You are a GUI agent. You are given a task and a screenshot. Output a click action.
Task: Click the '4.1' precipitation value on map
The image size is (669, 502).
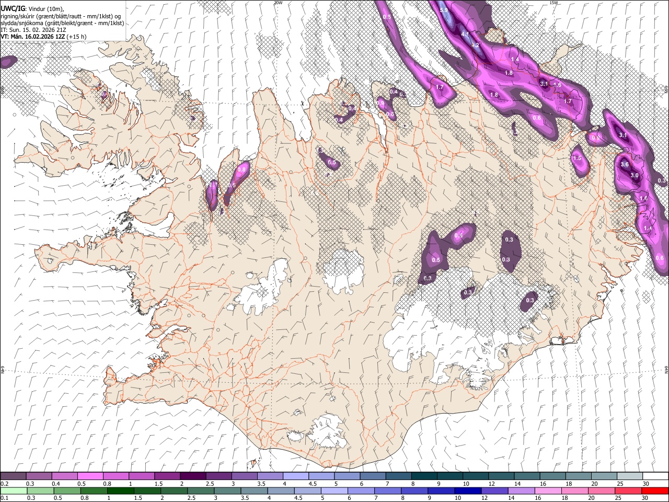point(465,34)
